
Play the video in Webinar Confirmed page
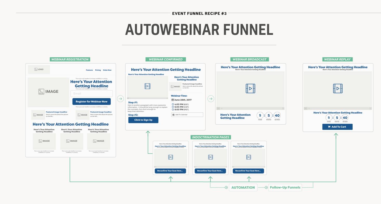(147, 86)
